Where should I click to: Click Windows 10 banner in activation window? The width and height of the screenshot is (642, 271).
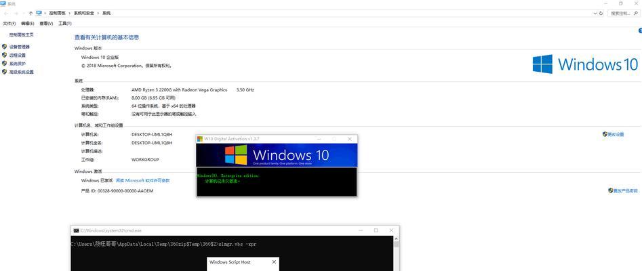277,155
